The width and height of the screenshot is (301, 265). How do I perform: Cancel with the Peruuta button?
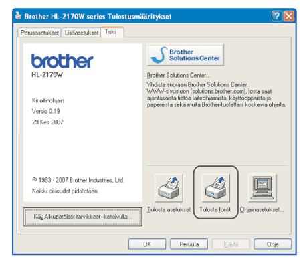[189, 244]
